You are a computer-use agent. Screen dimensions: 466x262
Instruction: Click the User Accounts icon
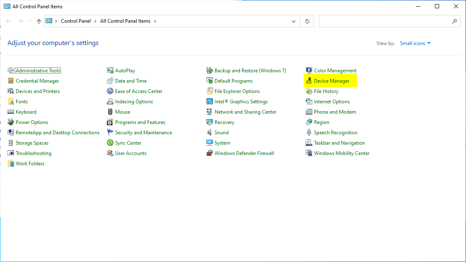pyautogui.click(x=110, y=153)
